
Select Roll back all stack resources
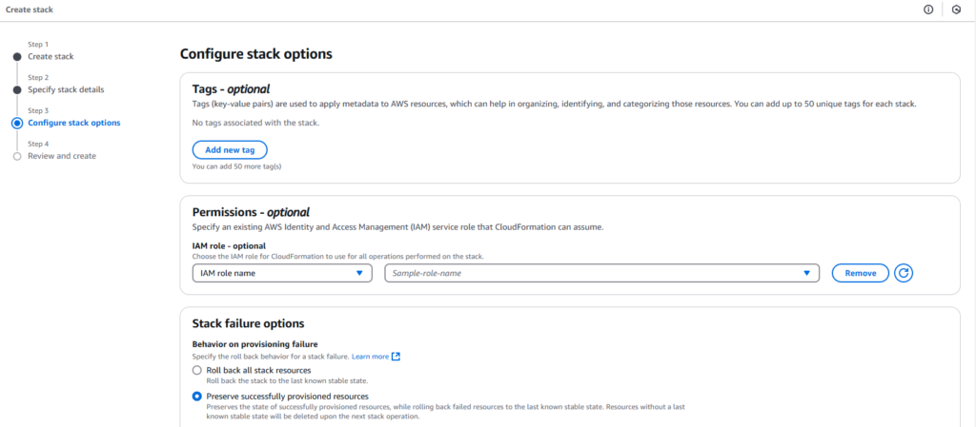pos(197,370)
